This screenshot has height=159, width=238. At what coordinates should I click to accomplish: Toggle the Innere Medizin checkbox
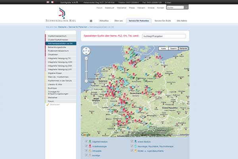pos(132,141)
